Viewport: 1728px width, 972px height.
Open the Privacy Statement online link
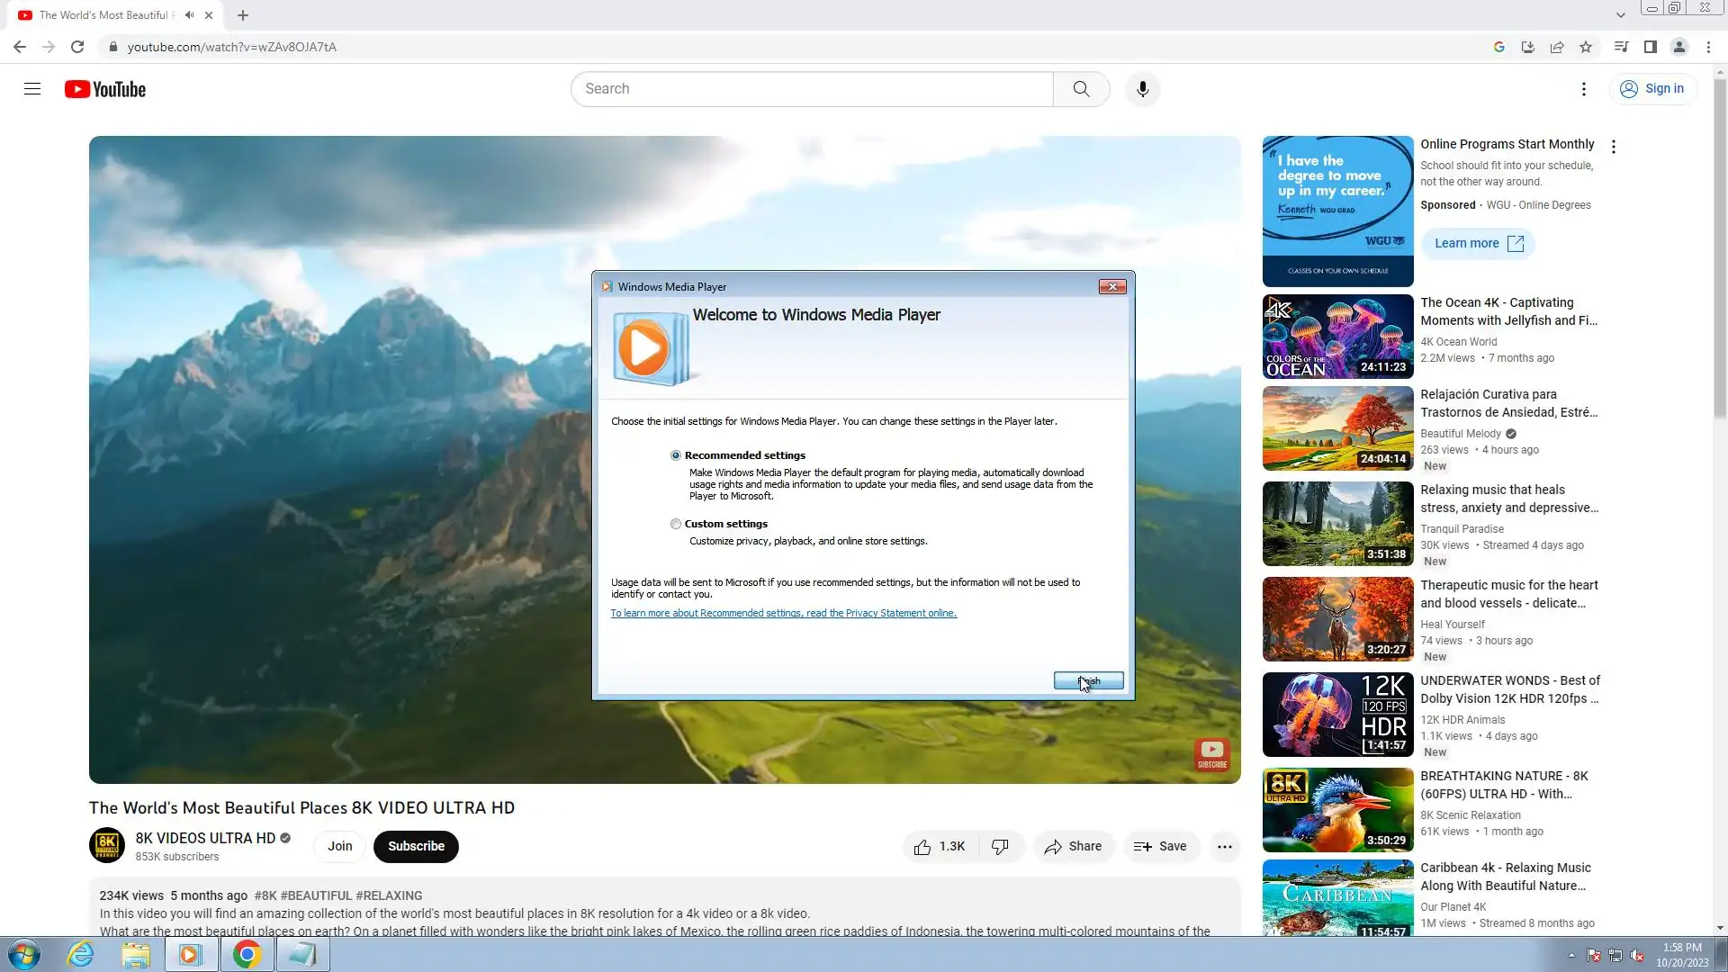click(783, 613)
